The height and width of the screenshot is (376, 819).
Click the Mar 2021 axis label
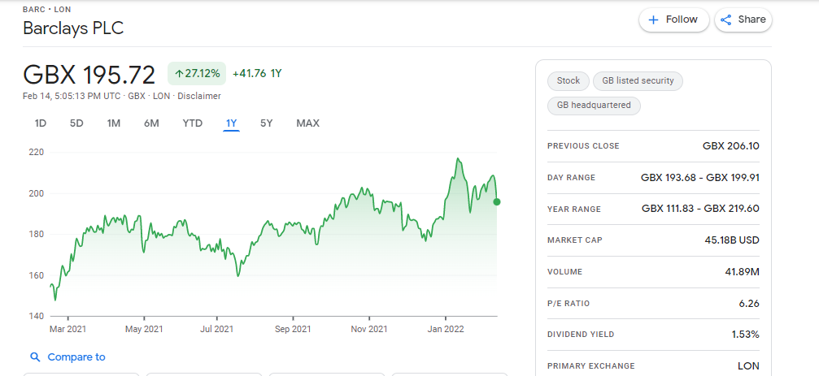pyautogui.click(x=68, y=329)
